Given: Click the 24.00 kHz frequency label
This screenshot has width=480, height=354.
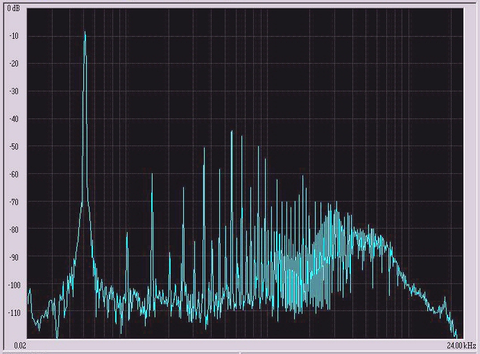Looking at the screenshot, I should pyautogui.click(x=461, y=346).
